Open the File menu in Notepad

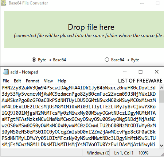click(x=6, y=81)
